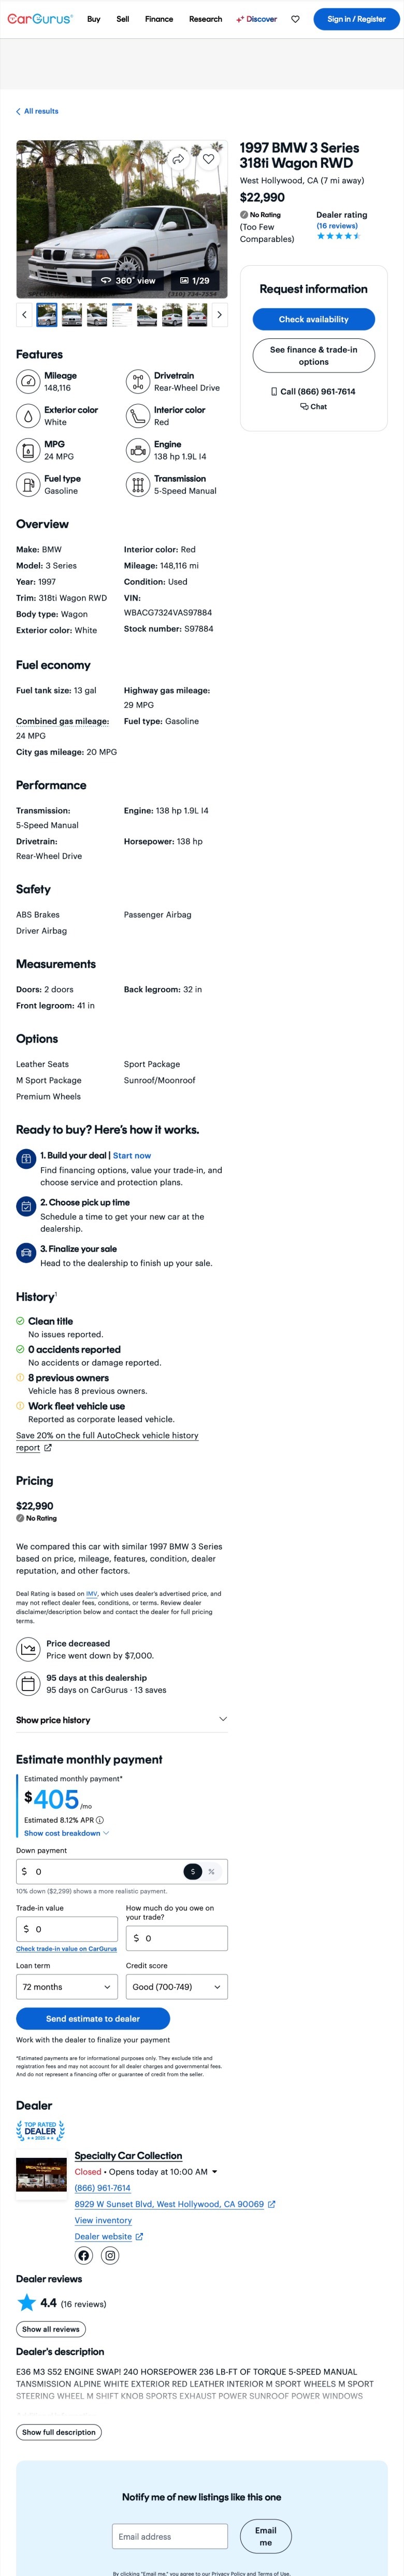Open the Credit score dropdown
The image size is (404, 2576).
pos(176,1987)
